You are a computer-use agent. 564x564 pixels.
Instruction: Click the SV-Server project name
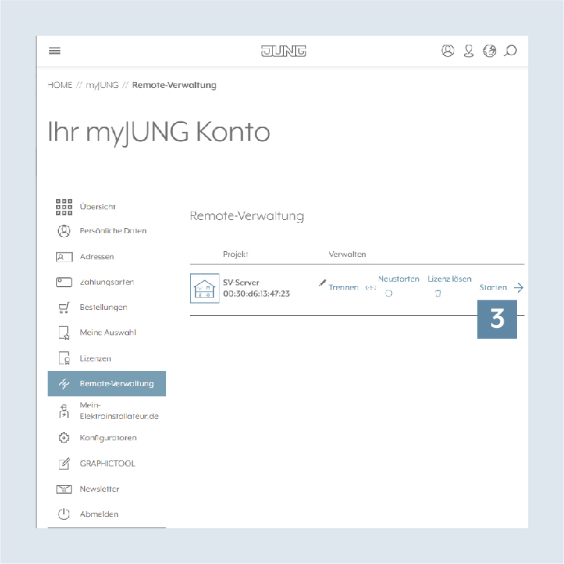tap(241, 282)
